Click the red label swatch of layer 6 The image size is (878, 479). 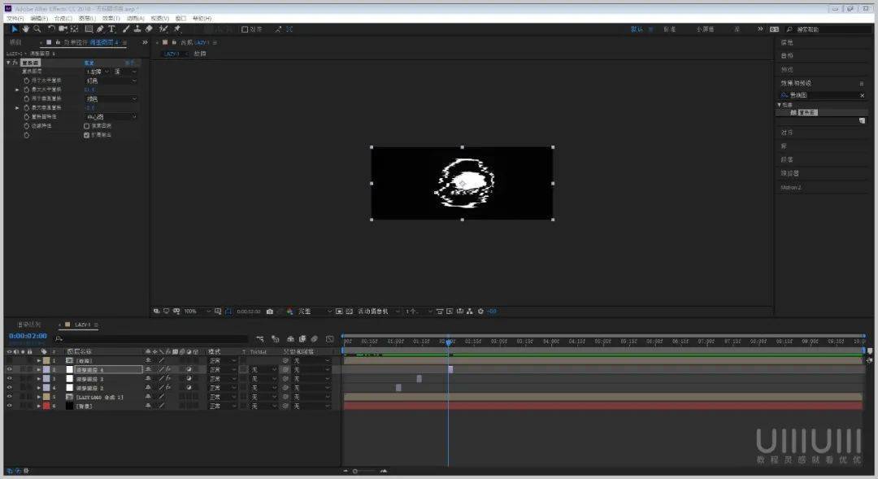click(46, 406)
